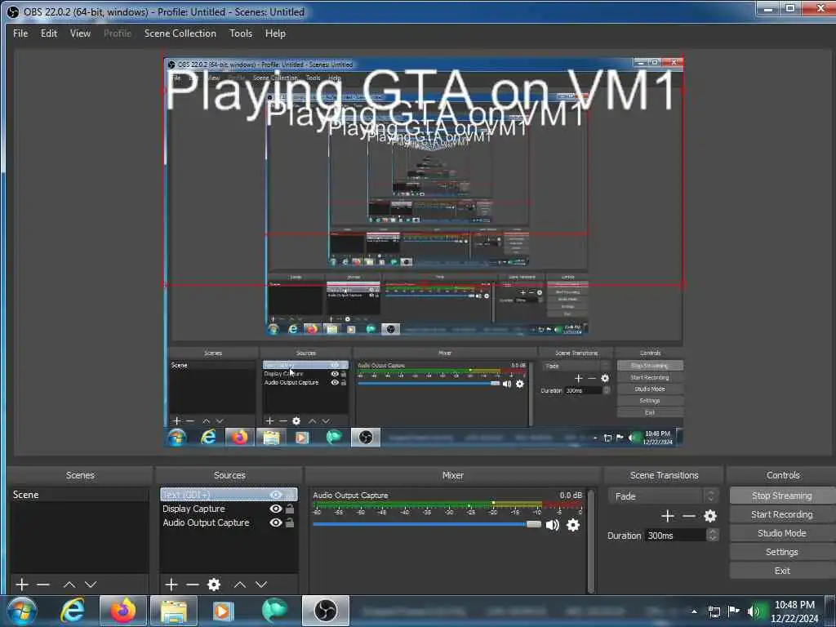This screenshot has height=627, width=836.
Task: Move the scene down in Scenes panel
Action: (91, 585)
